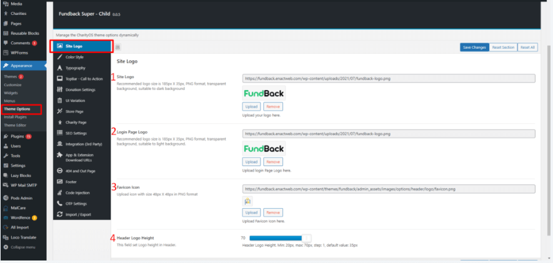Select the 404 and Out Page tab
Viewport: 553px width, 263px height.
(x=82, y=171)
